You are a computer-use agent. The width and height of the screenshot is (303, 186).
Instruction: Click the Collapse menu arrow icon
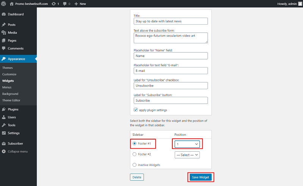(x=4, y=152)
